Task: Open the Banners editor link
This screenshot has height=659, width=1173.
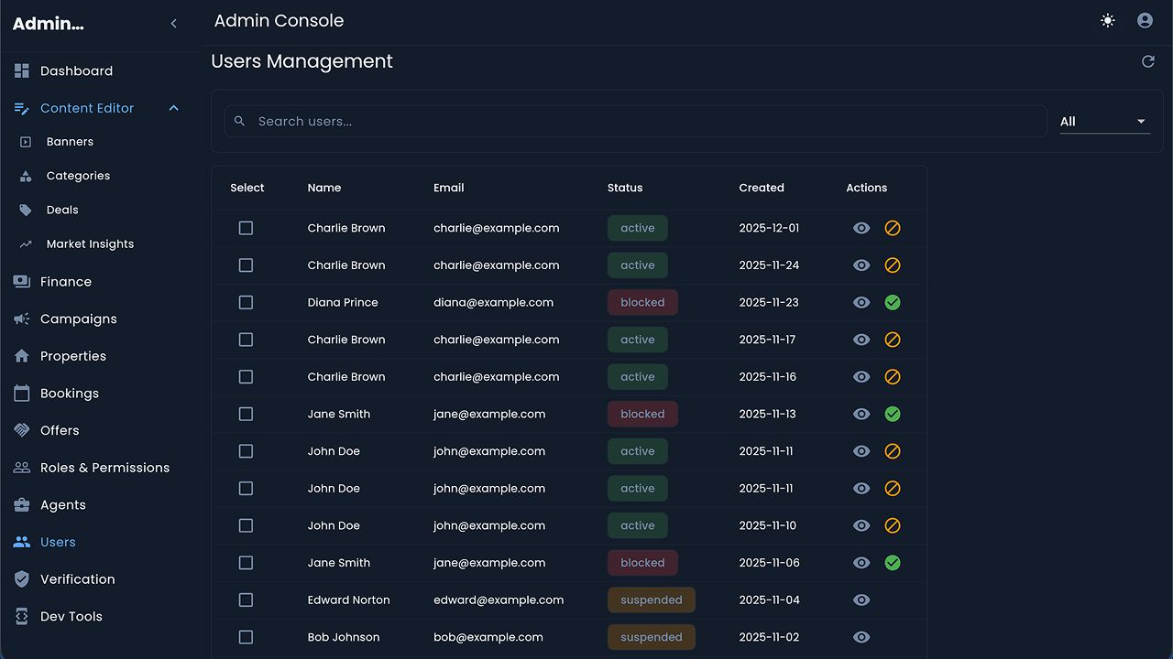Action: (x=70, y=142)
